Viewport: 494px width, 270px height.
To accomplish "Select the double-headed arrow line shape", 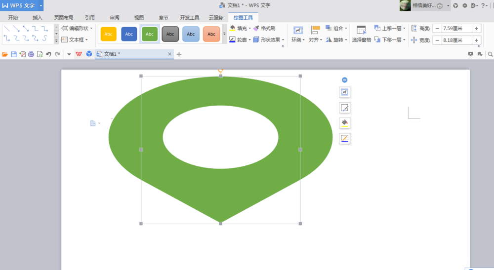I will point(25,29).
